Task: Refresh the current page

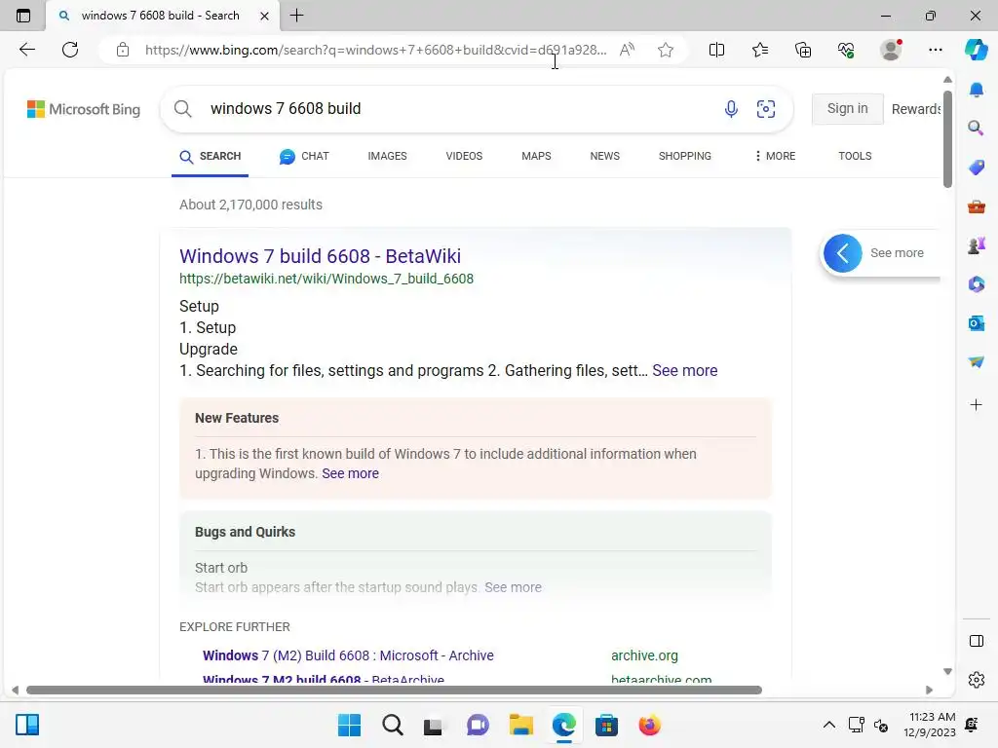Action: (70, 50)
